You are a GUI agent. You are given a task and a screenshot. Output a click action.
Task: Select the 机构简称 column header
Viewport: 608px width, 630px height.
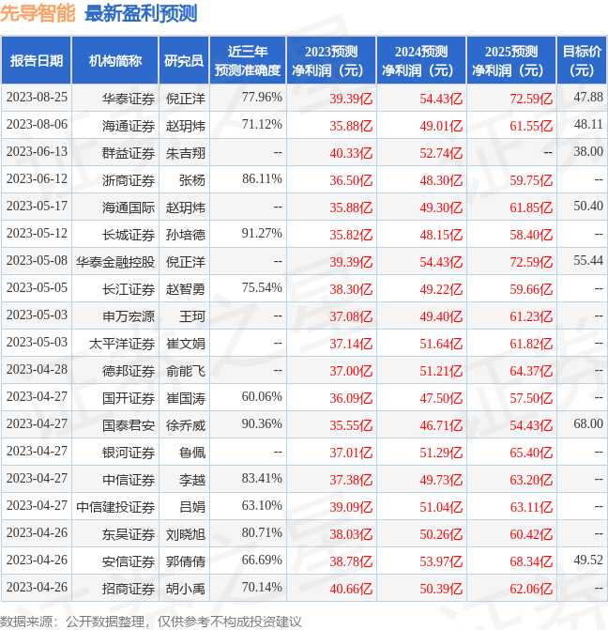pos(115,61)
